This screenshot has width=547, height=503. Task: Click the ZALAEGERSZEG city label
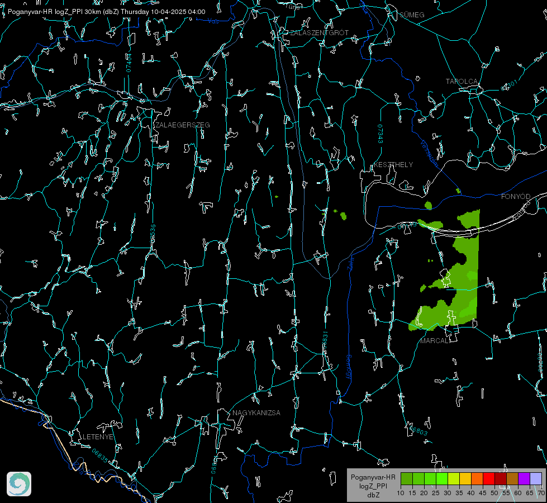click(x=183, y=125)
